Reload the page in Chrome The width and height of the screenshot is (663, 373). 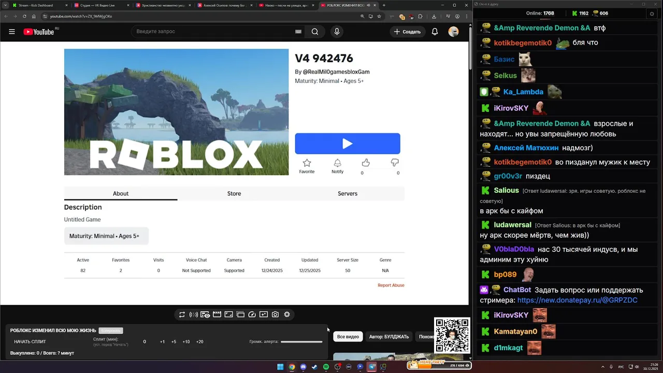(24, 16)
